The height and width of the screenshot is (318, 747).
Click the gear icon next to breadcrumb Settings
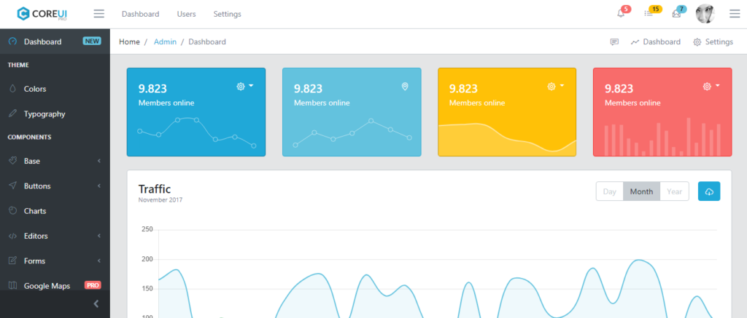point(697,41)
